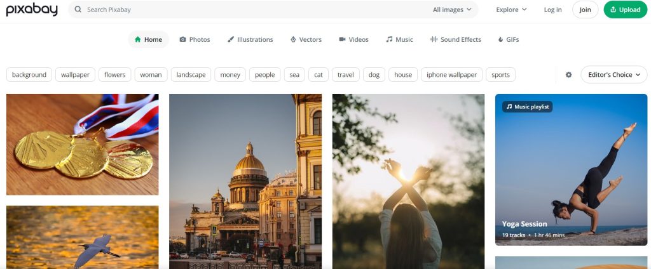This screenshot has height=269, width=651.
Task: Click the search magnifier icon
Action: click(x=78, y=10)
